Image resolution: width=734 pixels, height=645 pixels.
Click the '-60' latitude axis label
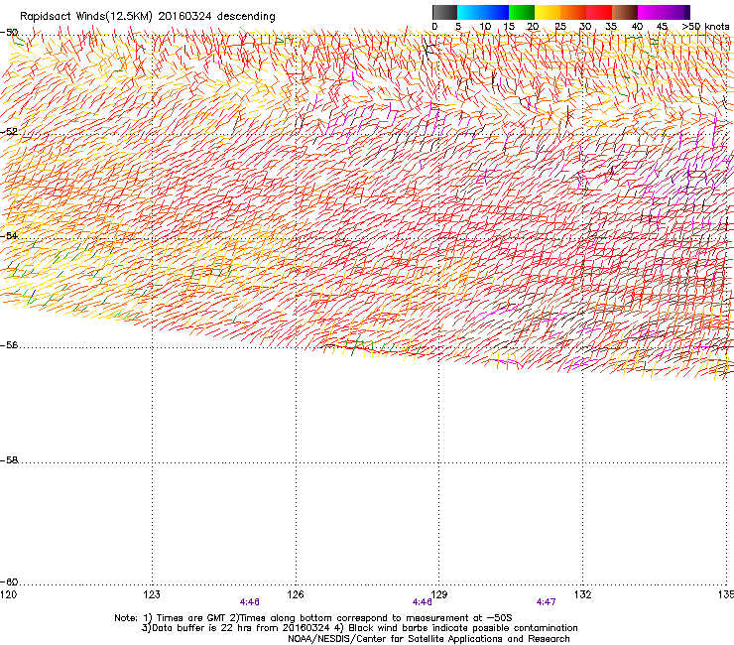(9, 582)
